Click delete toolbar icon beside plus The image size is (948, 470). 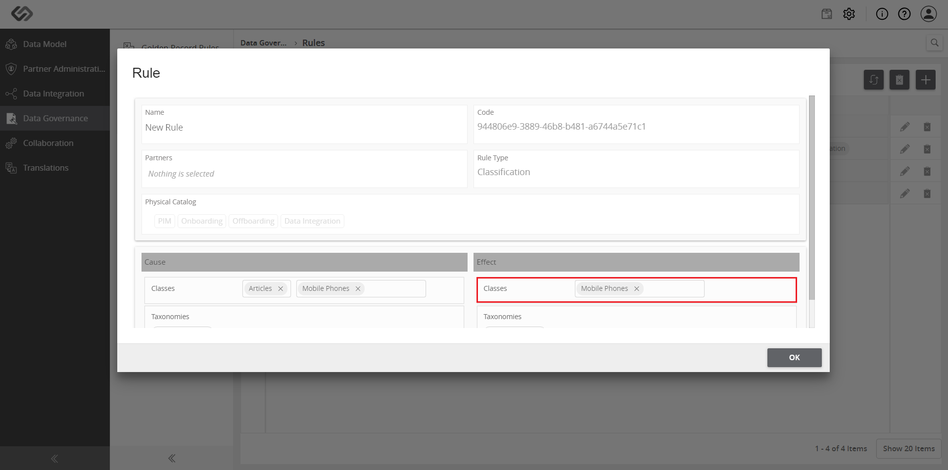[900, 80]
